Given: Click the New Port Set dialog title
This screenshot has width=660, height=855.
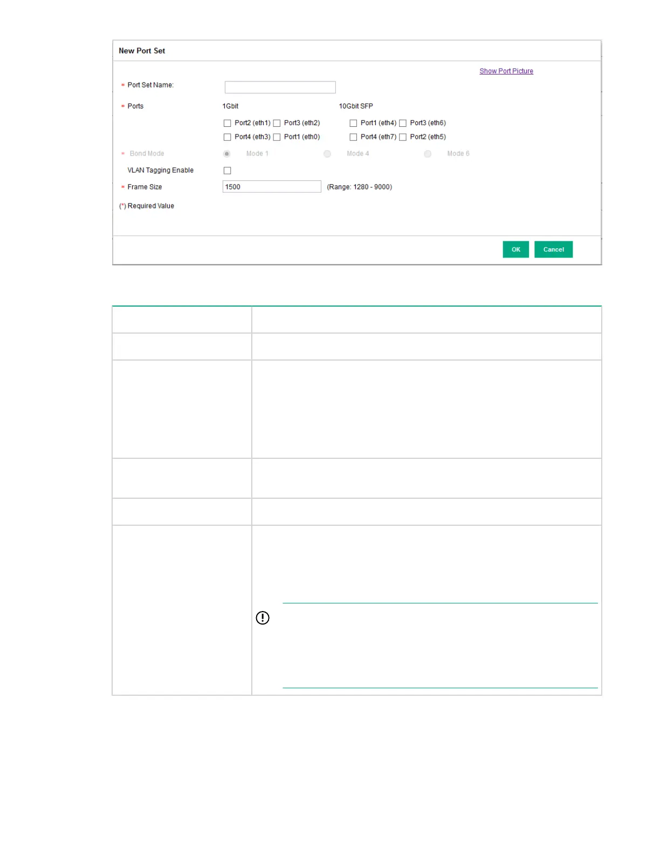Looking at the screenshot, I should tap(142, 51).
